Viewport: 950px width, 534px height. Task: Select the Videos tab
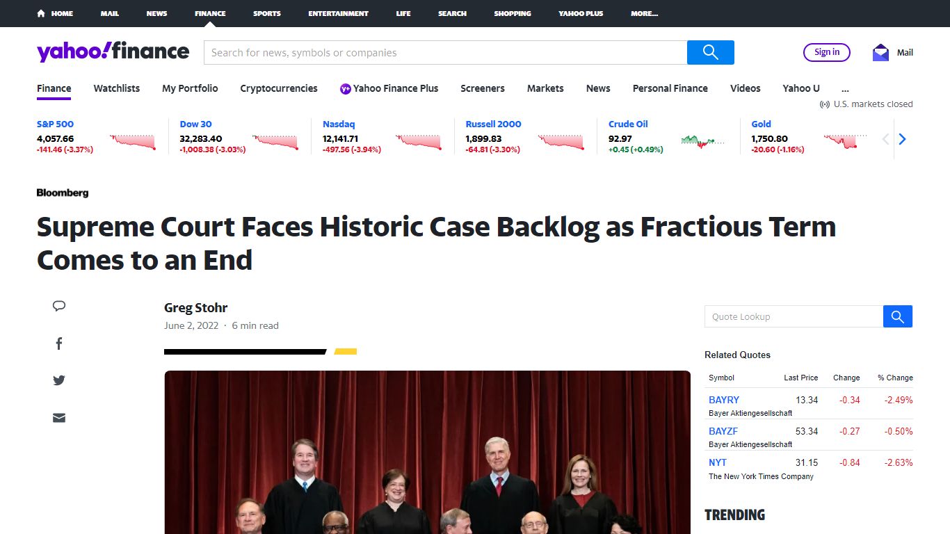point(746,88)
